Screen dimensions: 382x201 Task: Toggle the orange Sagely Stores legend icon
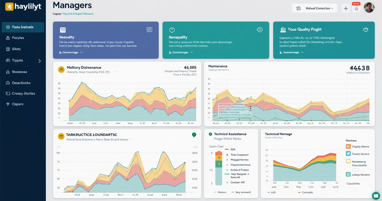click(348, 146)
